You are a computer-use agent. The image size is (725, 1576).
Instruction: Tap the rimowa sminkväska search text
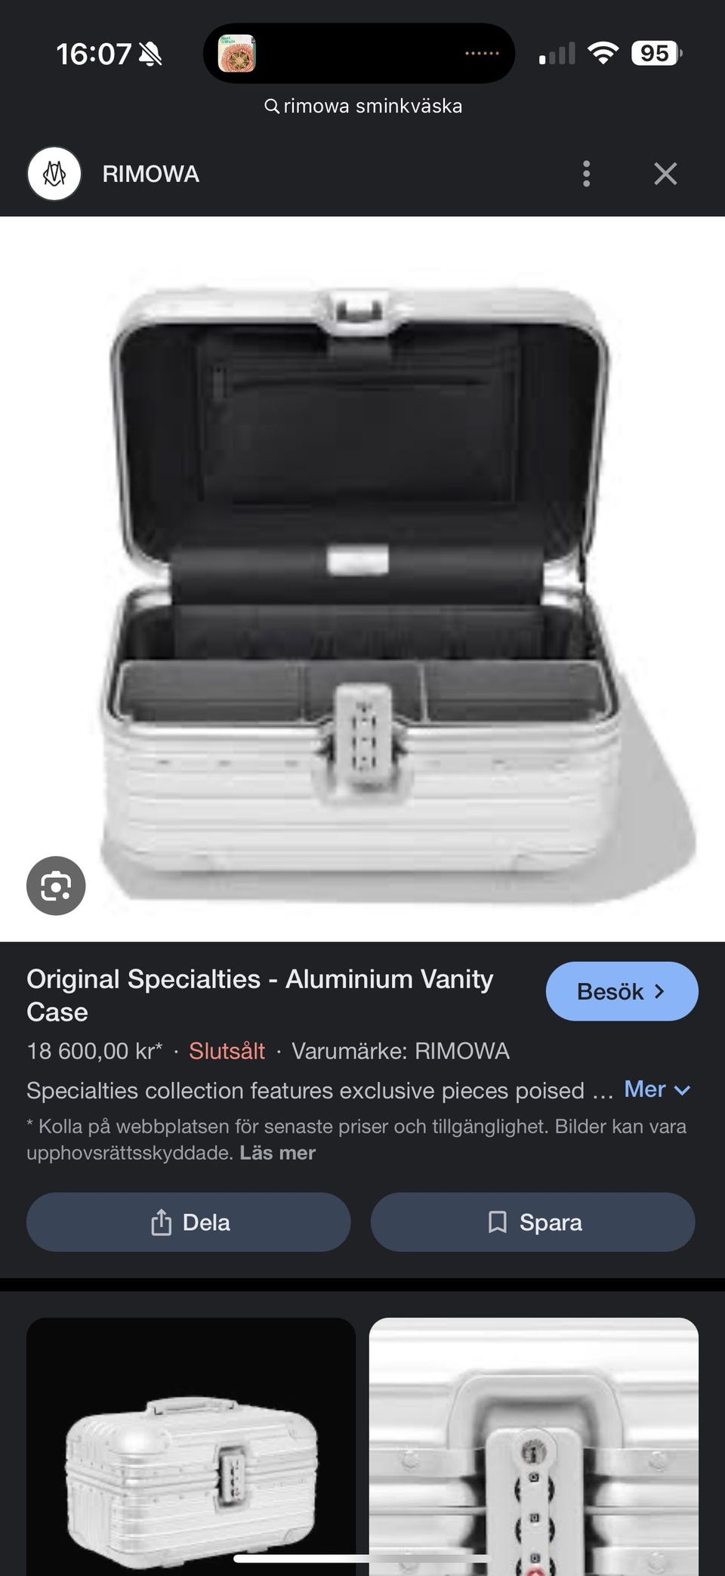click(373, 107)
